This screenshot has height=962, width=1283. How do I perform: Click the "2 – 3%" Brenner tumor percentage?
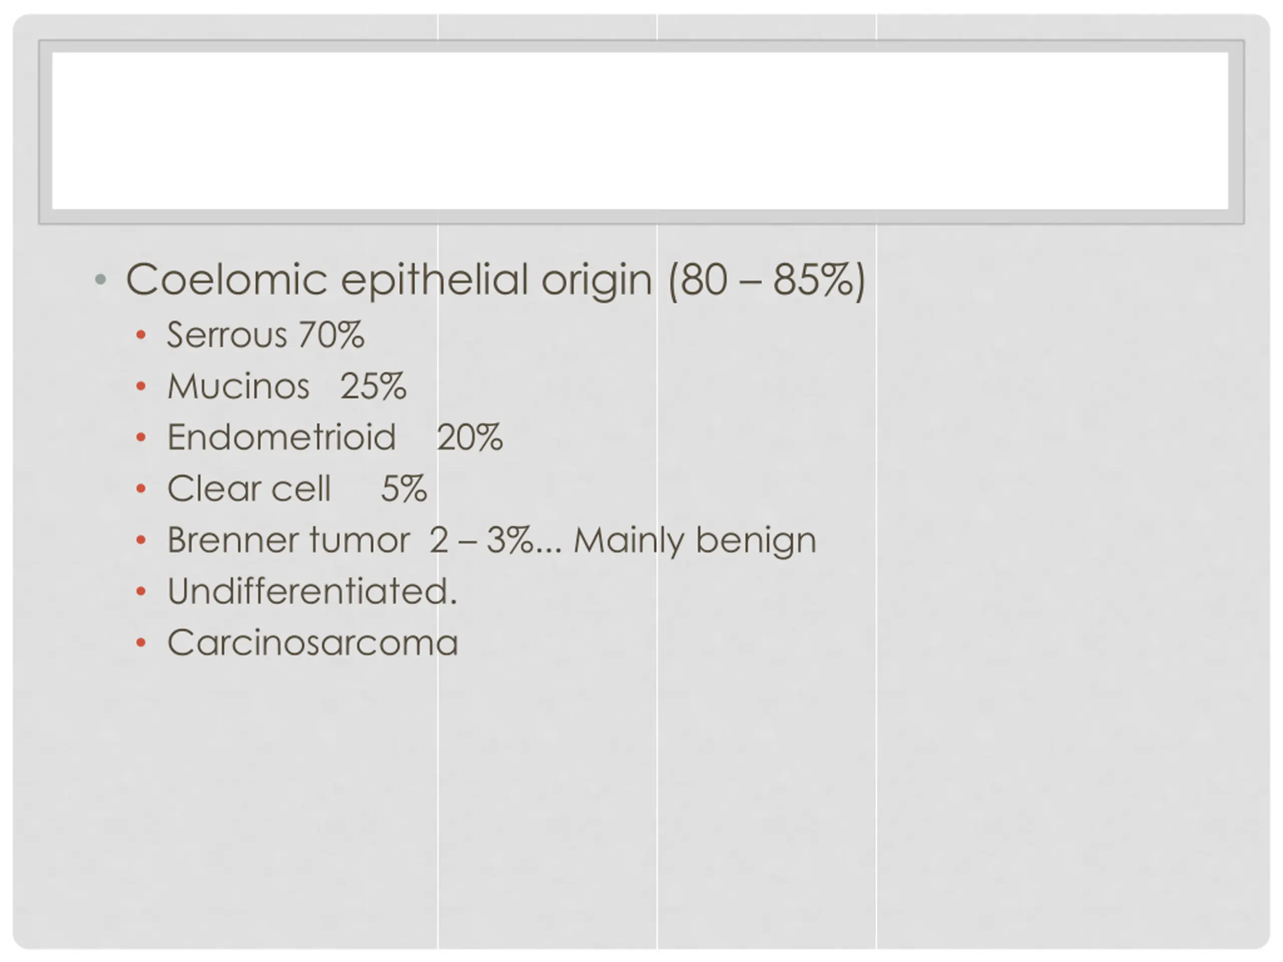tap(481, 540)
